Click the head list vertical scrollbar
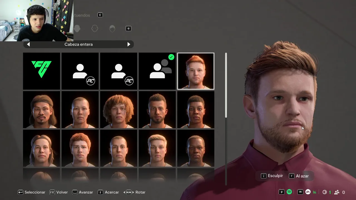 pos(226,119)
